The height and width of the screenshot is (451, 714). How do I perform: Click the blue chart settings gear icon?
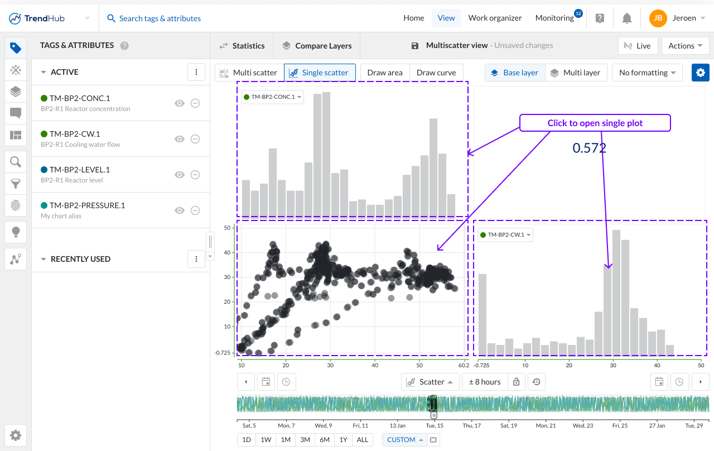coord(701,72)
